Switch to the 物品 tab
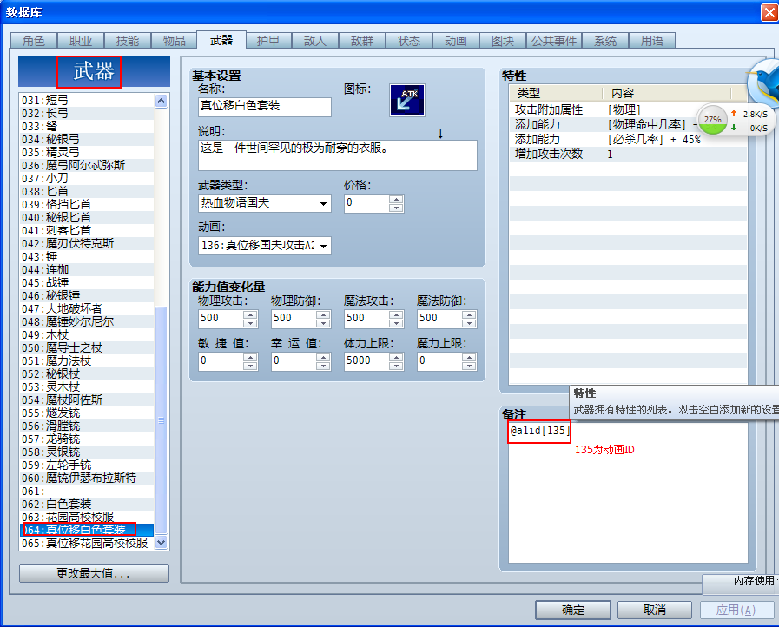The width and height of the screenshot is (779, 627). click(x=174, y=41)
